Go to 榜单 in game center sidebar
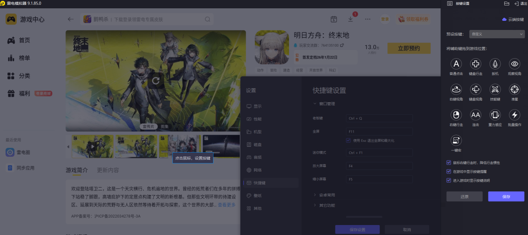 tap(19, 58)
